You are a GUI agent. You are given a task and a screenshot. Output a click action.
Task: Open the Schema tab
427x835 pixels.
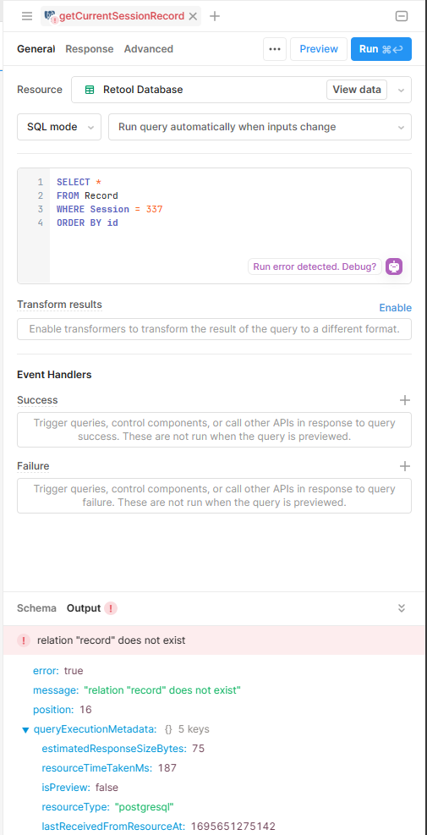36,608
